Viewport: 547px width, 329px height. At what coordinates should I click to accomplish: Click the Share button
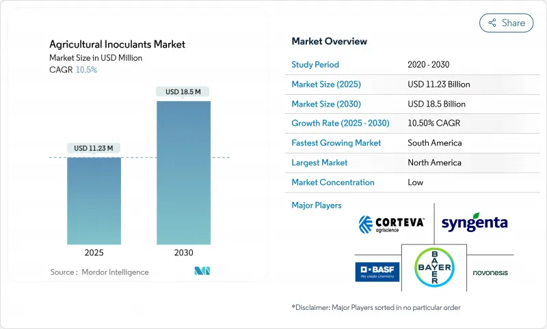(x=506, y=23)
